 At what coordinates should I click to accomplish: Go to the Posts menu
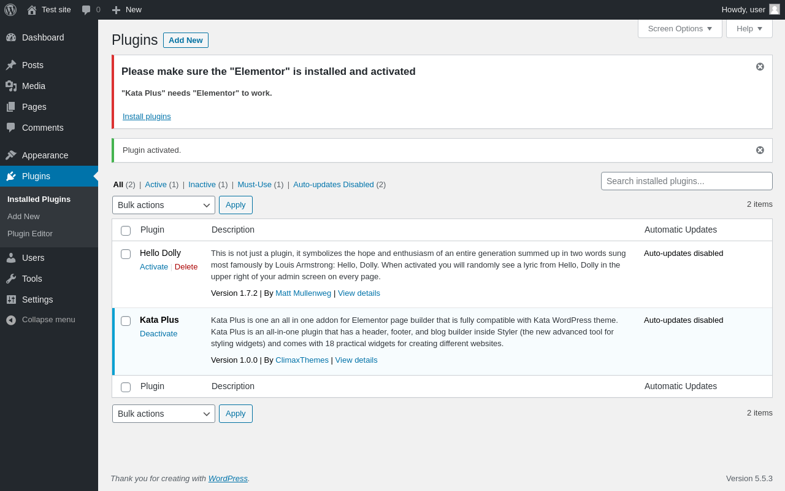pyautogui.click(x=49, y=65)
